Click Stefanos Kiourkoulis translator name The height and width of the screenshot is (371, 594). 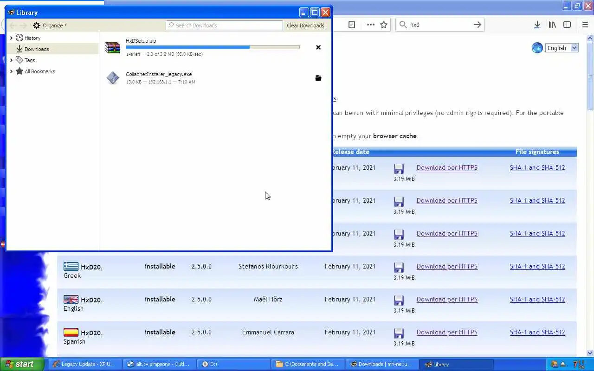tap(268, 267)
